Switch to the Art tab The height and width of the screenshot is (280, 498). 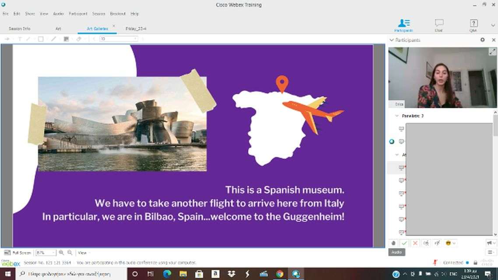click(x=58, y=28)
